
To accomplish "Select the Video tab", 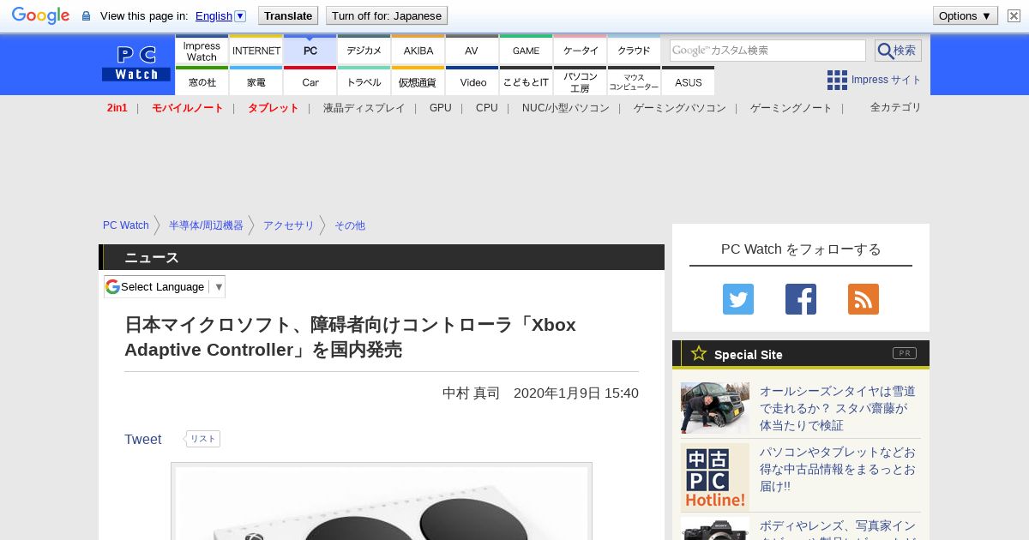I will pos(472,81).
